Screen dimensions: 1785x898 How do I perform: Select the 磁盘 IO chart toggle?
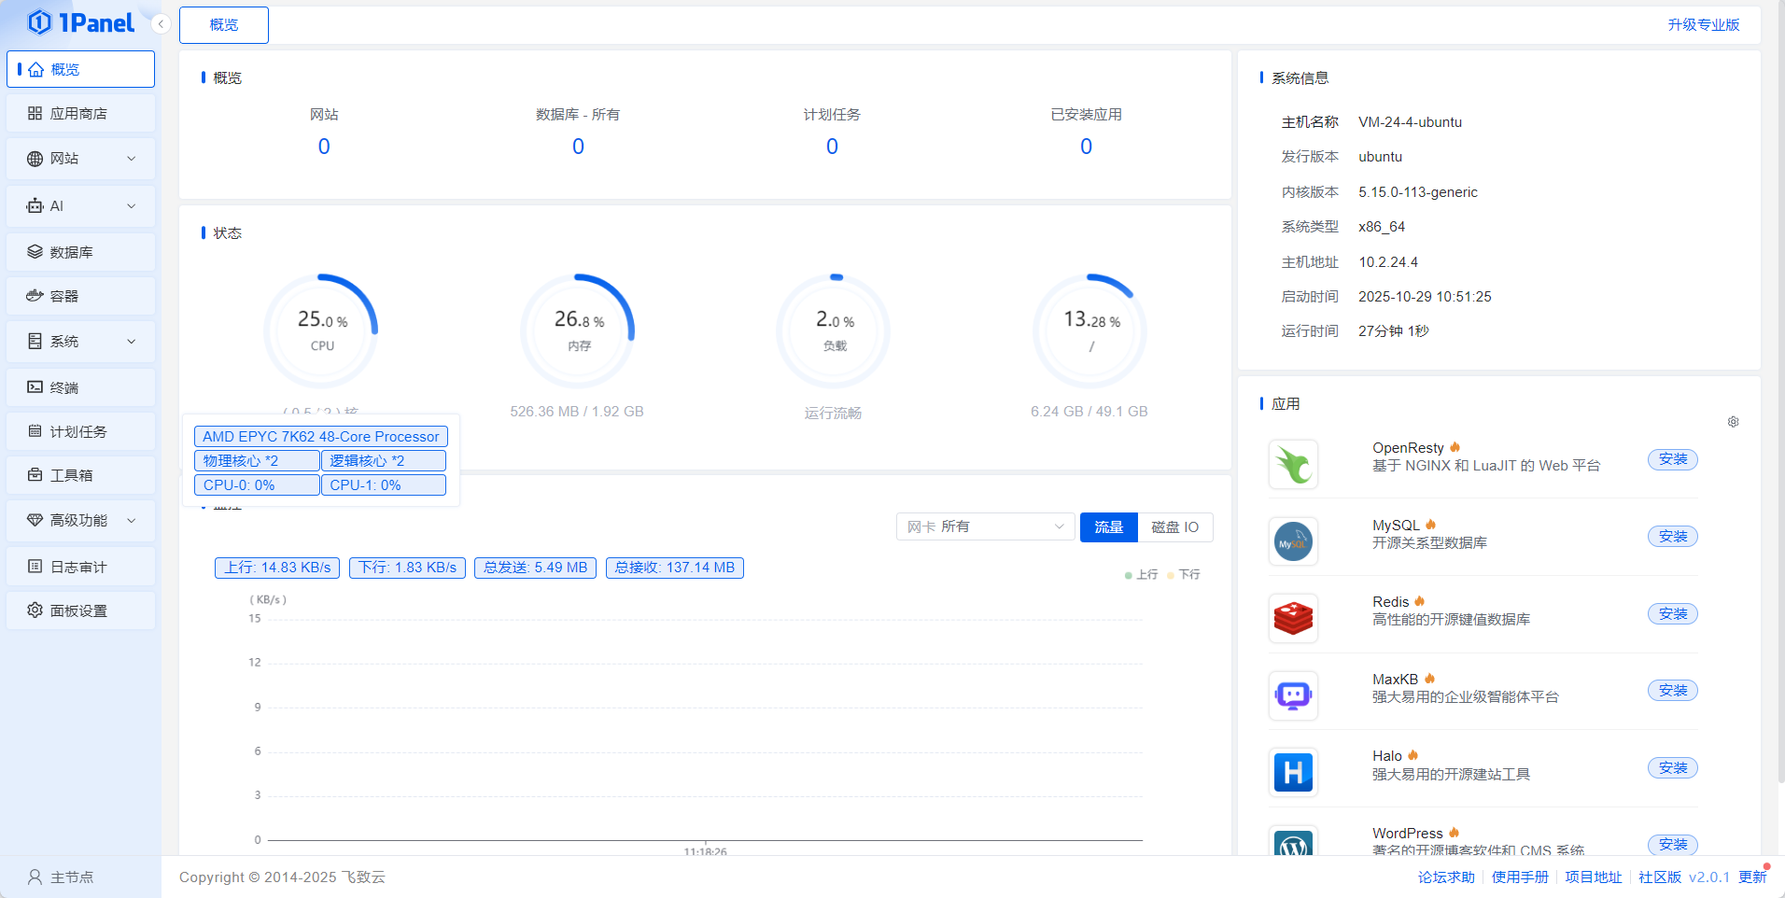tap(1175, 526)
